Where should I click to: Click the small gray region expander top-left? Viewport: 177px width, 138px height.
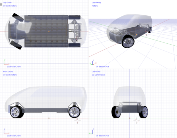(1, 5)
